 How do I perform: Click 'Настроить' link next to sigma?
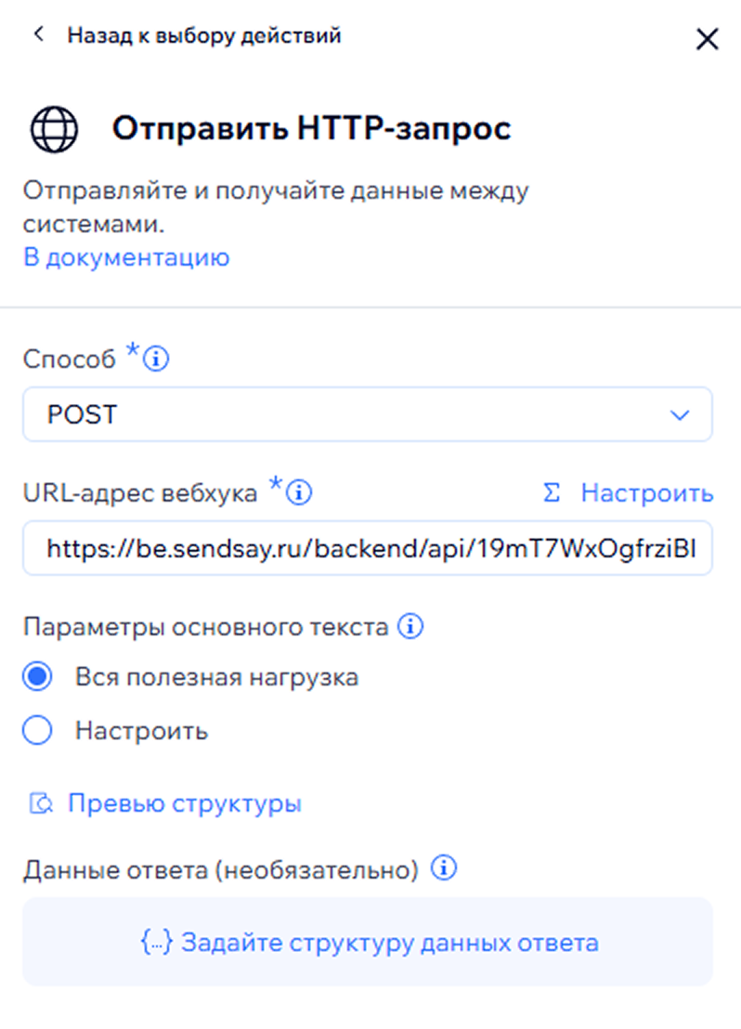point(646,493)
